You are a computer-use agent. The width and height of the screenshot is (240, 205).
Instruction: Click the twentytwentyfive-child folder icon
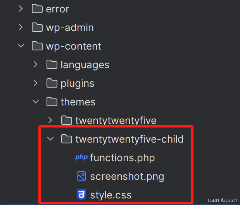[x=67, y=139]
